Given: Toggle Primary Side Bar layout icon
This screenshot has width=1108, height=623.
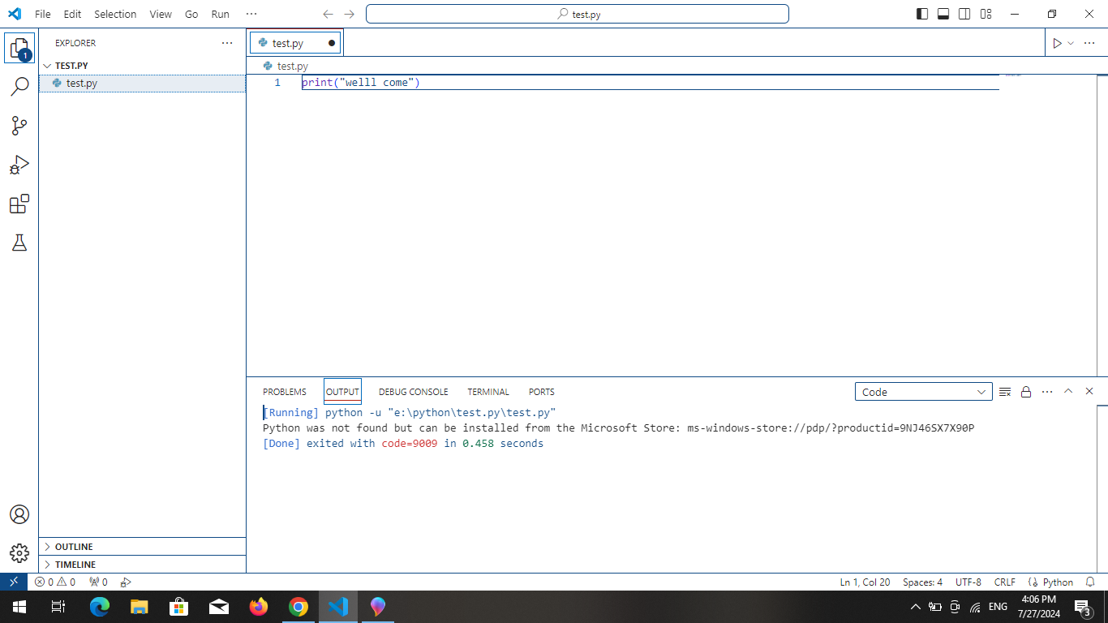Looking at the screenshot, I should [x=922, y=14].
